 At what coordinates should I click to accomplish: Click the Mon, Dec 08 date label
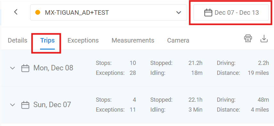tap(53, 68)
